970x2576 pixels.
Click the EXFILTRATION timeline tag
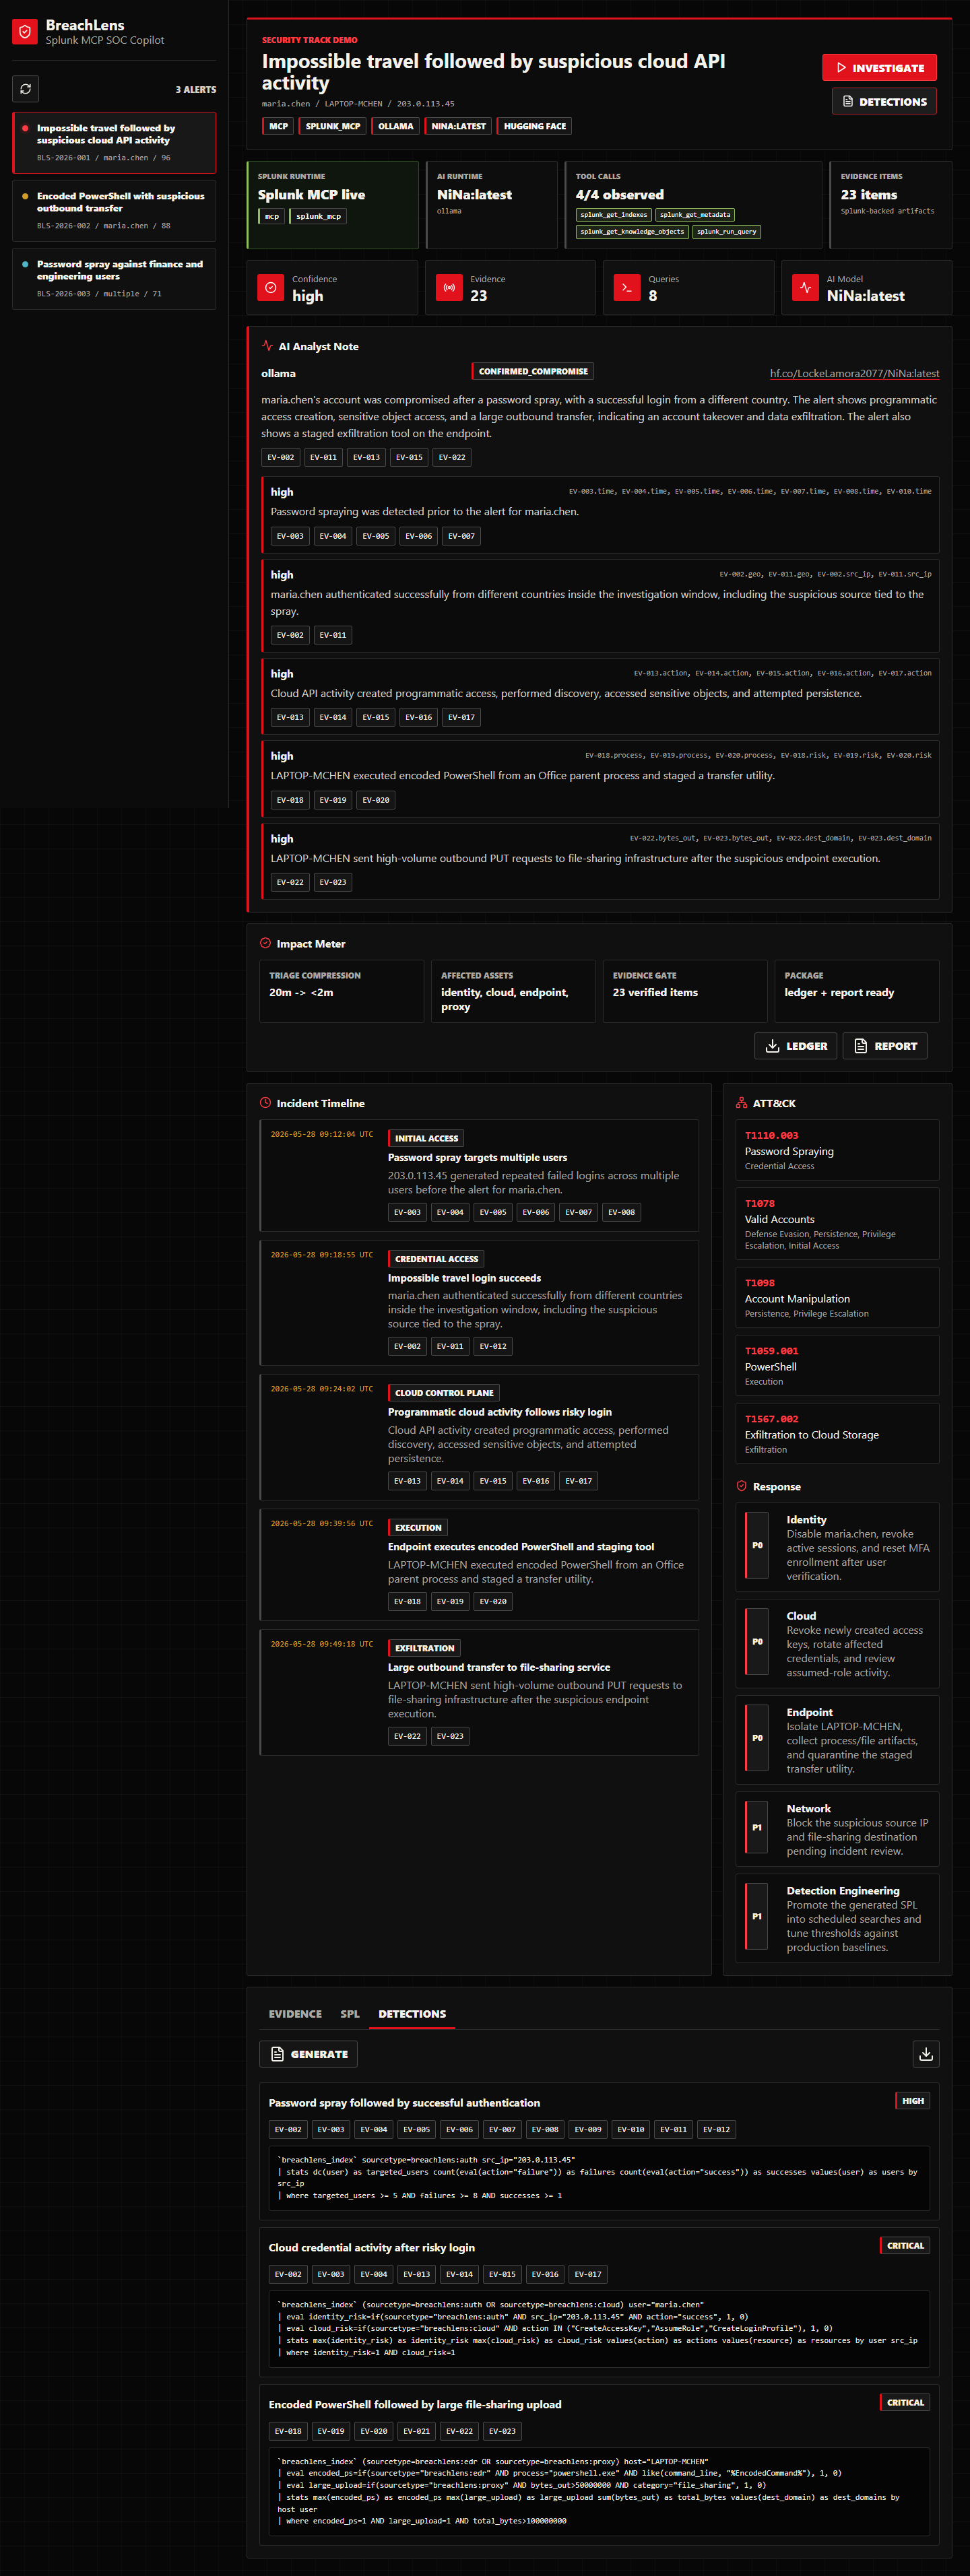pos(424,1648)
